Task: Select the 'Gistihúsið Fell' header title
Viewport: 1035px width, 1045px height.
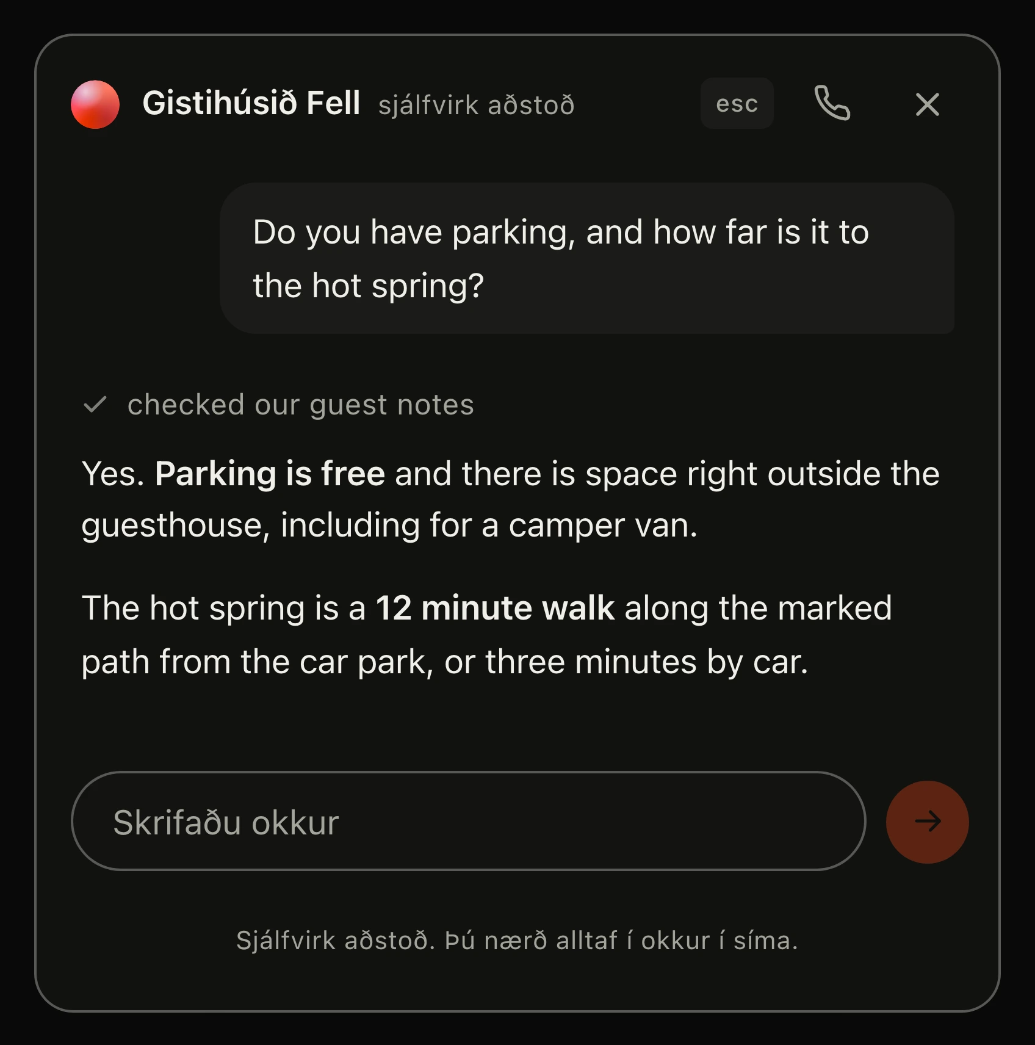Action: [251, 103]
